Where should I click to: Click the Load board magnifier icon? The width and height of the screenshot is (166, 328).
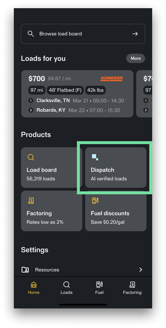[x=31, y=157]
